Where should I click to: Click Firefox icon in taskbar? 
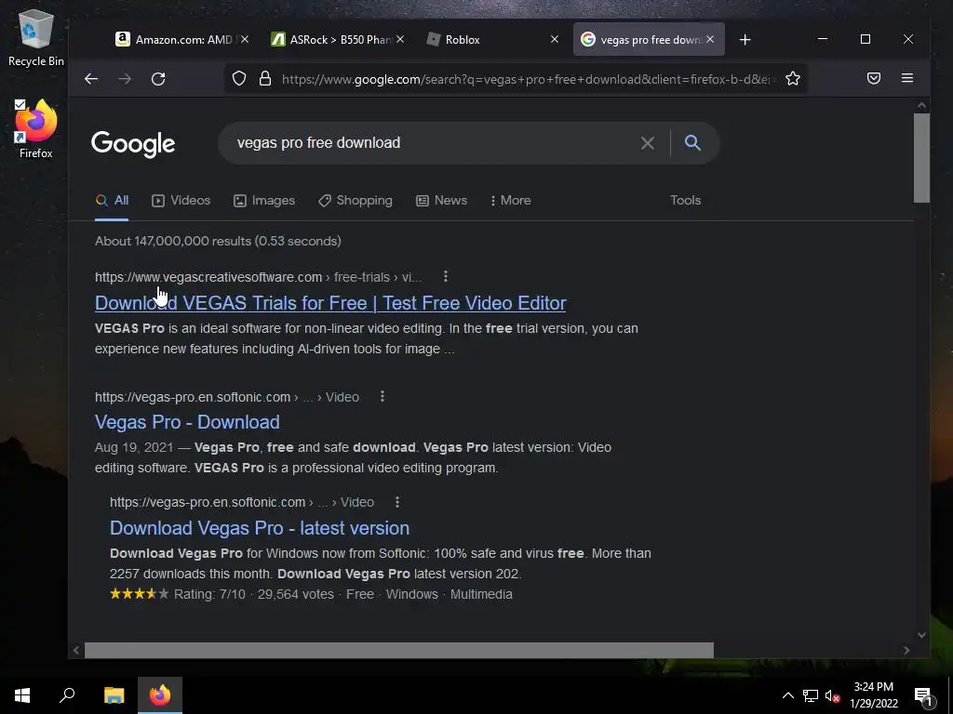(x=160, y=695)
